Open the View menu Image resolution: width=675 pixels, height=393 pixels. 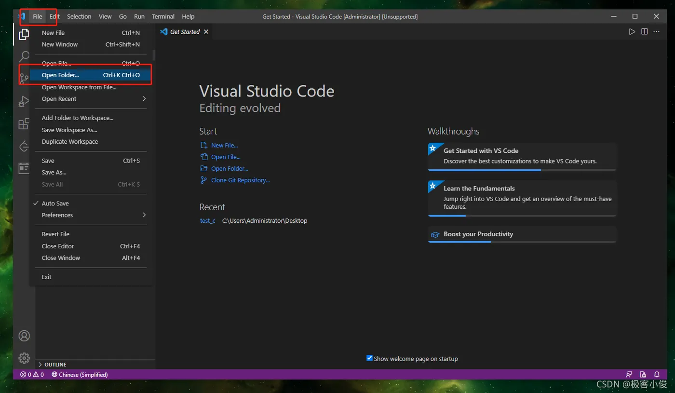click(x=105, y=16)
